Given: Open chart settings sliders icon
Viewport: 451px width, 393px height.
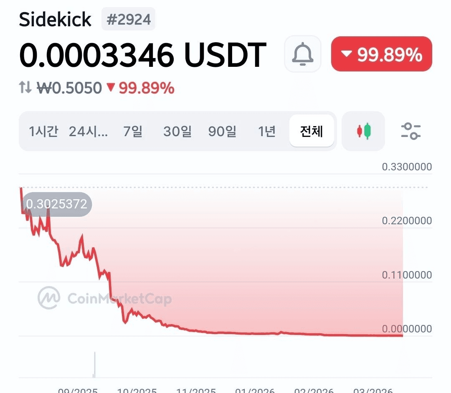Looking at the screenshot, I should click(x=410, y=131).
